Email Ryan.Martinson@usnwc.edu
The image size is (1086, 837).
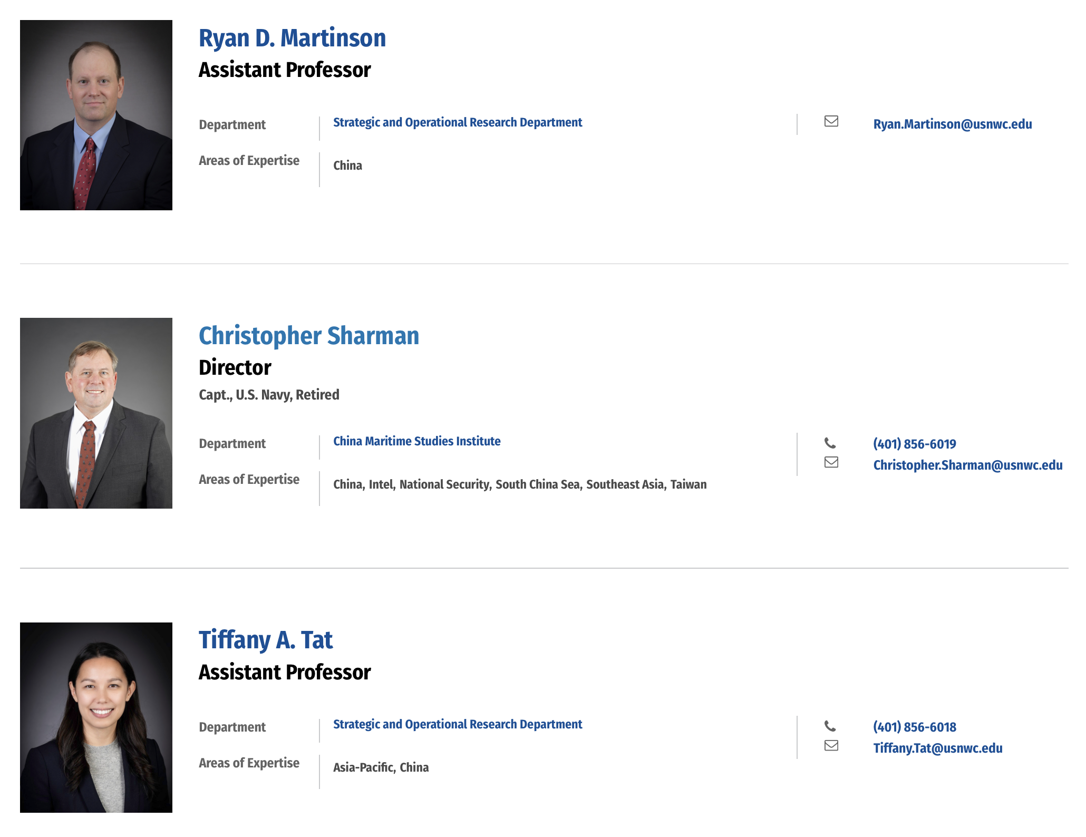pos(953,124)
